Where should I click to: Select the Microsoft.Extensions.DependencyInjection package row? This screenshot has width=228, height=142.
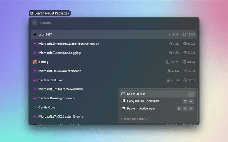pos(69,44)
